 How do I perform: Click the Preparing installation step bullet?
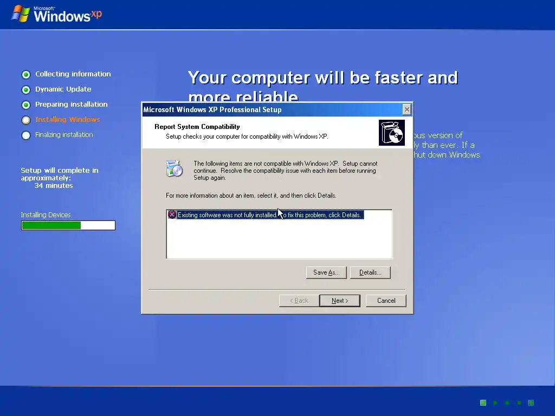26,105
